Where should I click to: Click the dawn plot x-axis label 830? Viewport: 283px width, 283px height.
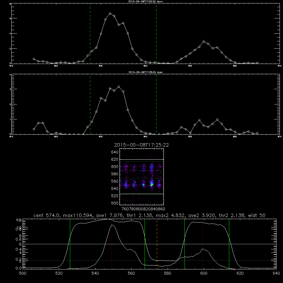pyautogui.click(x=101, y=66)
